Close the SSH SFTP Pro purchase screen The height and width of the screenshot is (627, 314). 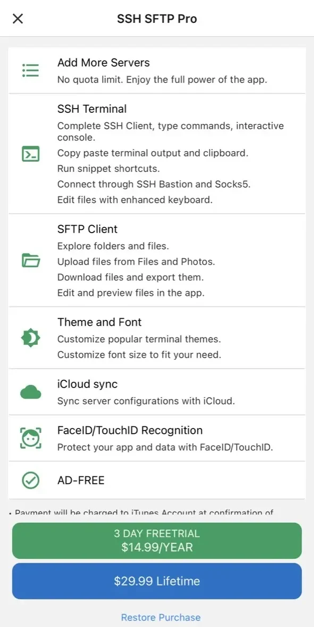[x=18, y=19]
